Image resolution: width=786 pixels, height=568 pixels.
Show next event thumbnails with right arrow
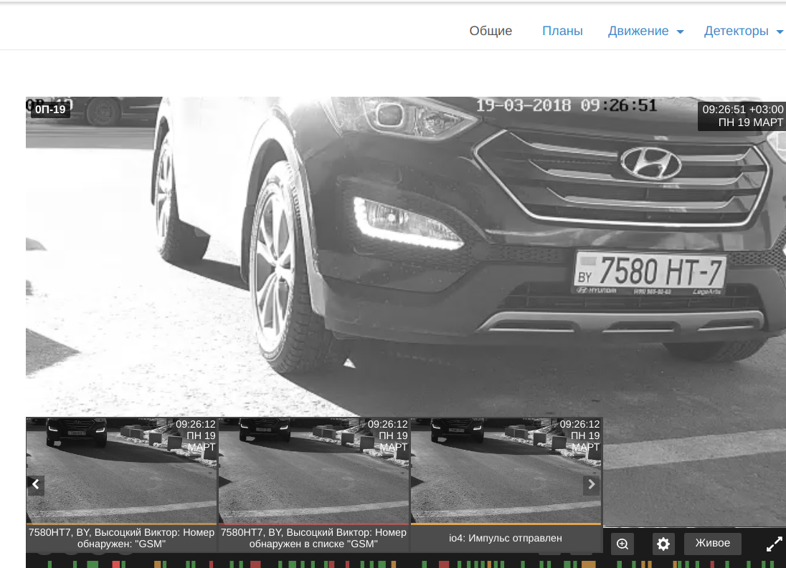[x=592, y=484]
